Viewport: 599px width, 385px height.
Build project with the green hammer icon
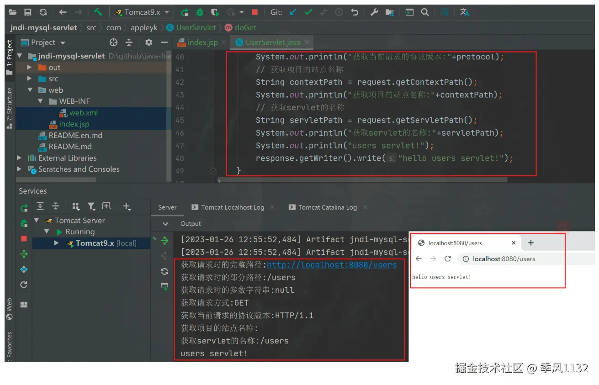pos(98,12)
